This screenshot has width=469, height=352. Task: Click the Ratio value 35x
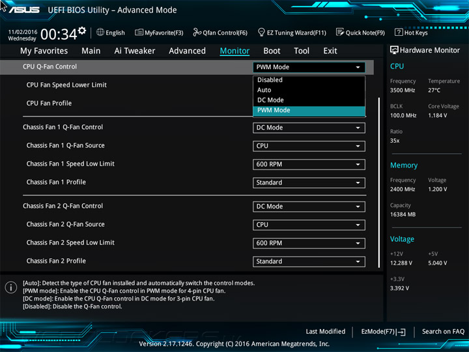click(395, 141)
